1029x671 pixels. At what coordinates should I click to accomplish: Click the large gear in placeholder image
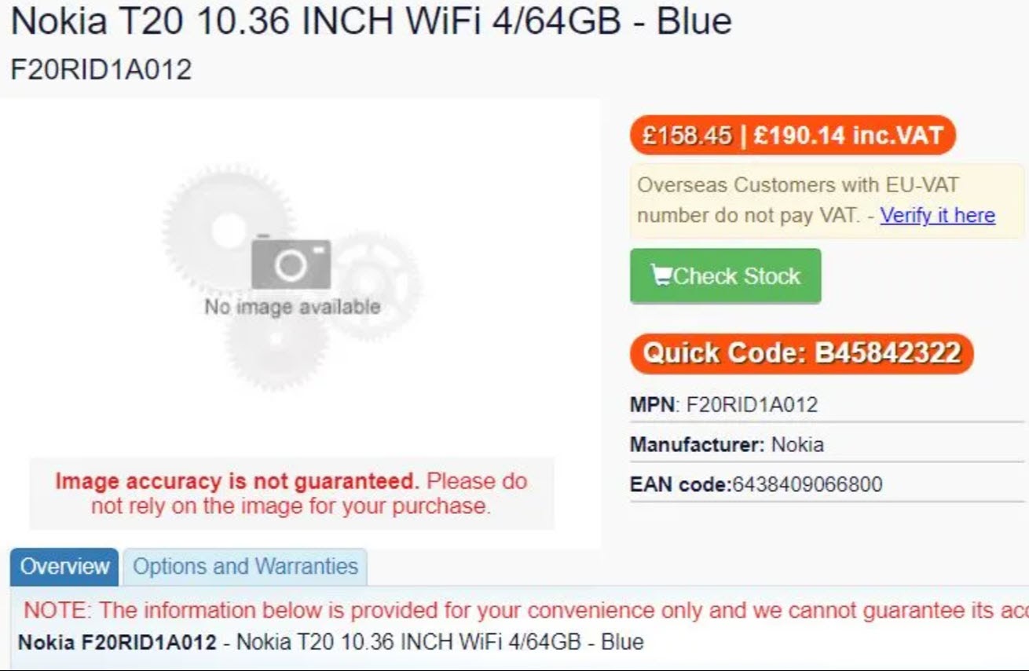(x=229, y=228)
